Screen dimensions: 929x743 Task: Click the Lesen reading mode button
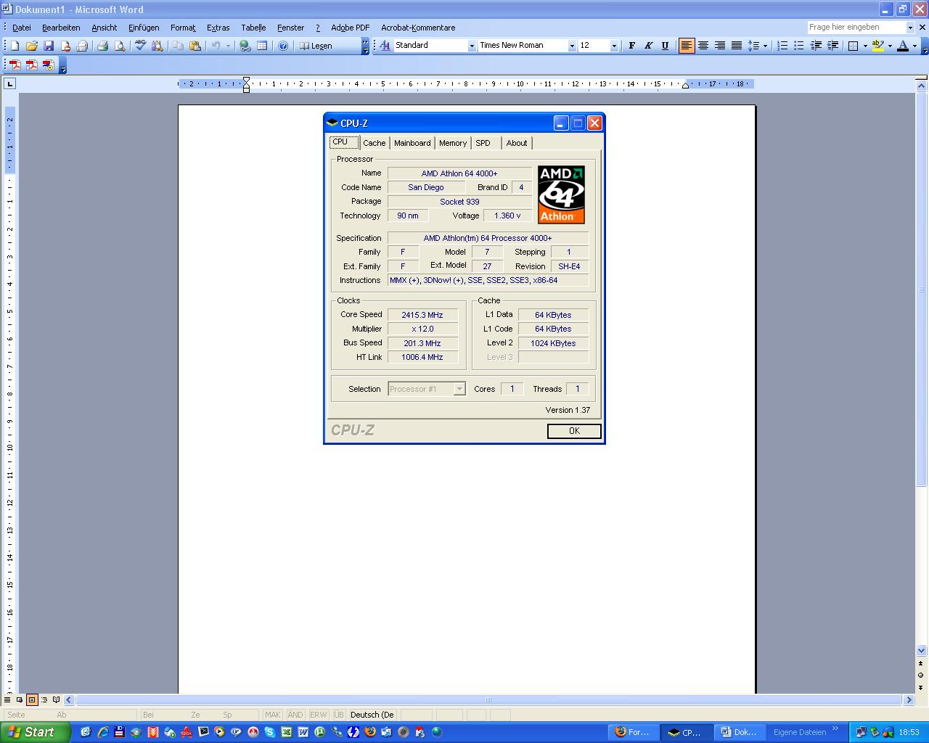click(x=316, y=46)
